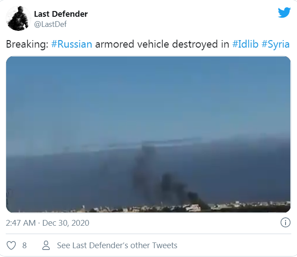Viewport: 297px width, 257px height.
Task: Click the Last Defender display name
Action: tap(61, 14)
